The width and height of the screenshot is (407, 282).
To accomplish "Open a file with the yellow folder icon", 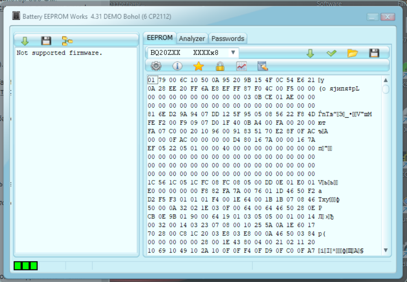I will (352, 53).
